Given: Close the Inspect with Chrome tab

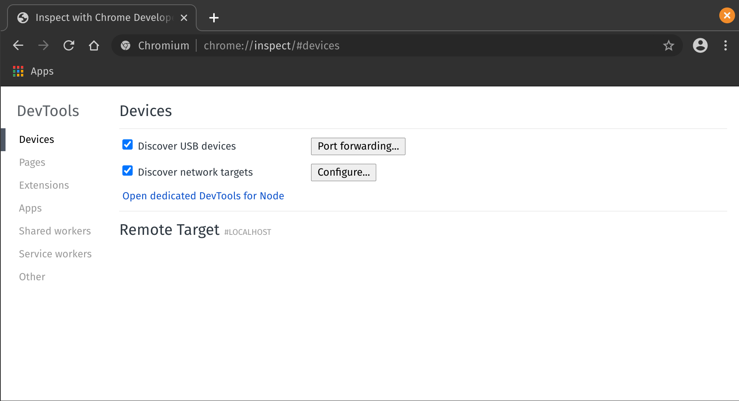Looking at the screenshot, I should [x=184, y=18].
